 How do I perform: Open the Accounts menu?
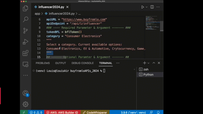(x=26, y=93)
